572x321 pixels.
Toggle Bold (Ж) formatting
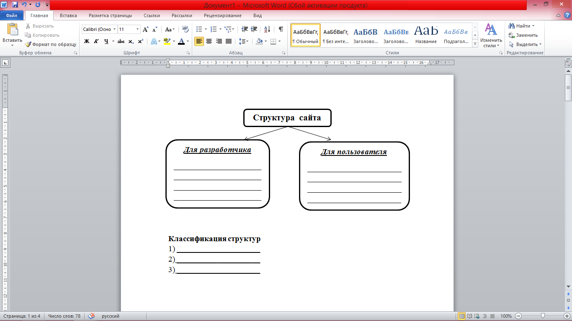[87, 41]
